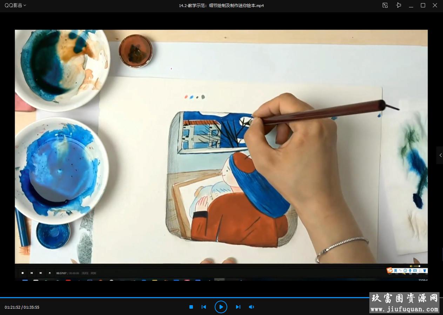Minimize the QQ影音 player window

pyautogui.click(x=411, y=5)
